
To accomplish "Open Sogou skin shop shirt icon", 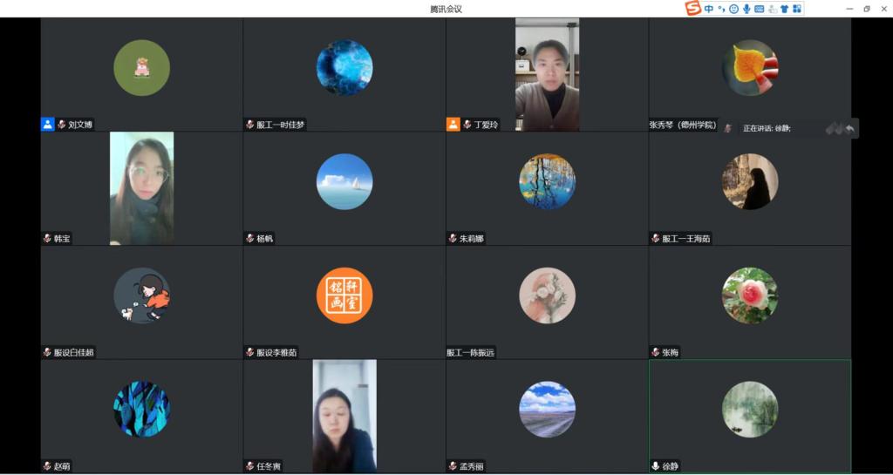I will 784,9.
